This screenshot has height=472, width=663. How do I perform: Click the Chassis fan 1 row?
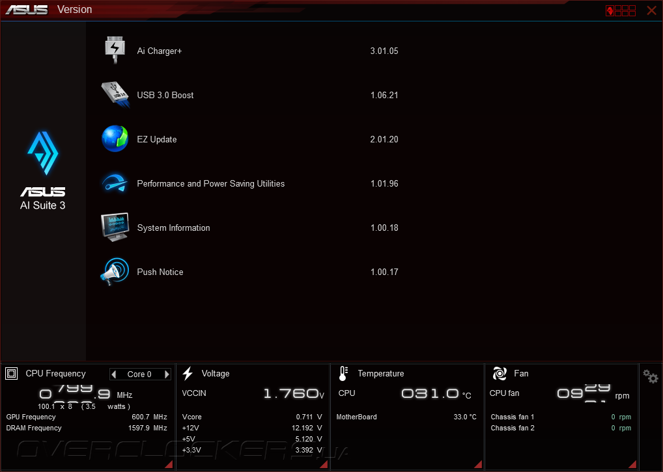tap(561, 417)
